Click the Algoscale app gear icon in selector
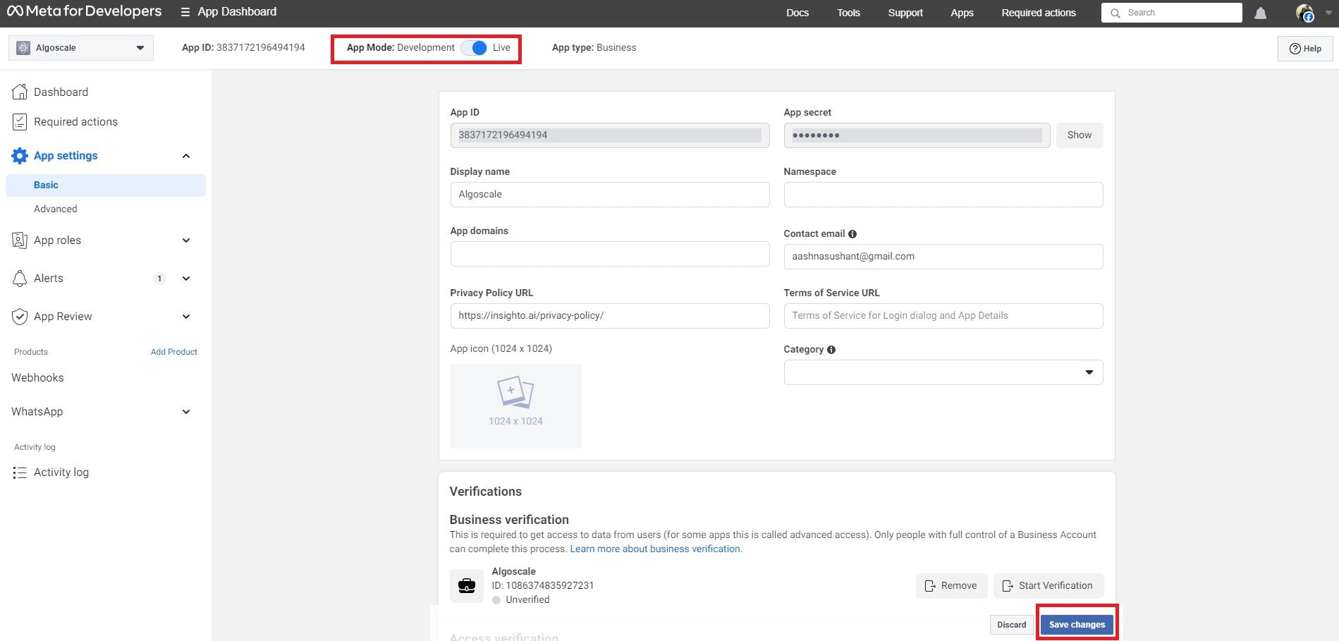Viewport: 1339px width, 641px height. click(x=23, y=48)
